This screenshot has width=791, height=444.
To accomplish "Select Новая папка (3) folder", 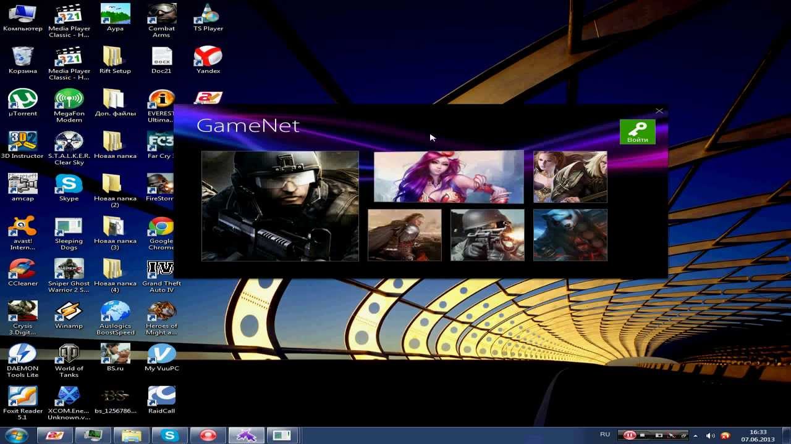I will (x=116, y=233).
